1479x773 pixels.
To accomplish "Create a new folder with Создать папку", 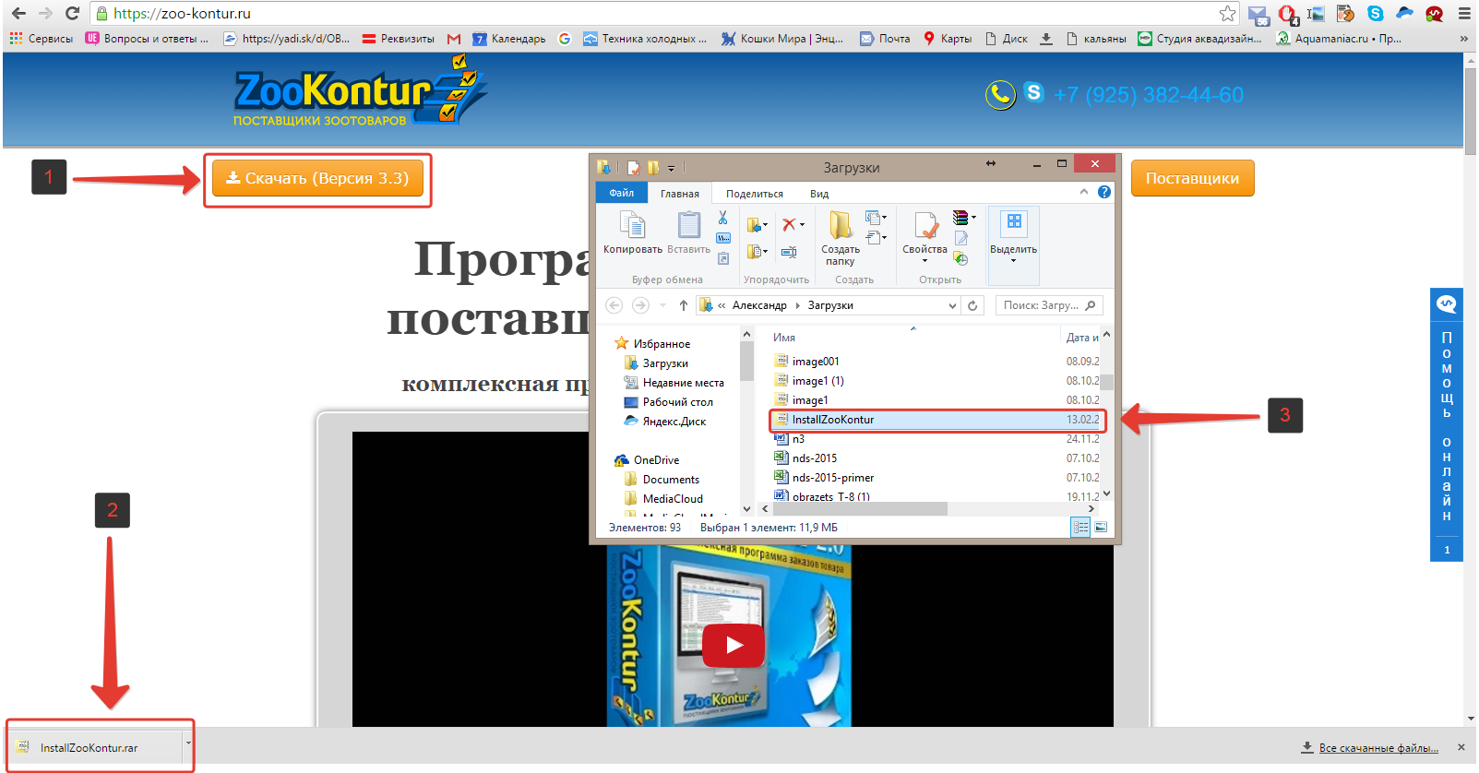I will tap(841, 238).
